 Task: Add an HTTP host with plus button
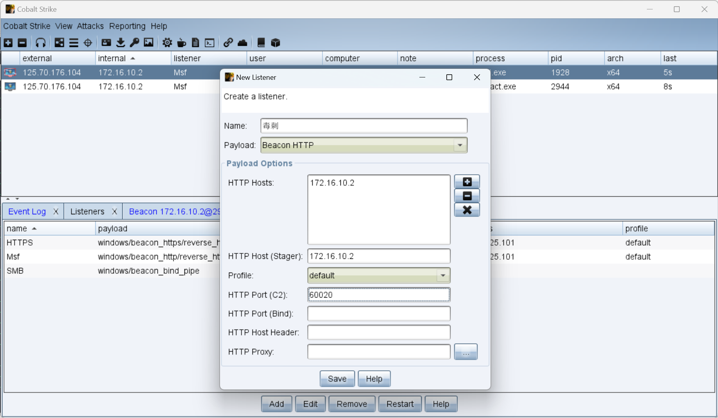[x=467, y=182]
